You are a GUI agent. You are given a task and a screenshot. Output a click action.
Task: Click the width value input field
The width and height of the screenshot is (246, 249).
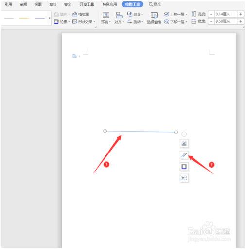click(226, 21)
